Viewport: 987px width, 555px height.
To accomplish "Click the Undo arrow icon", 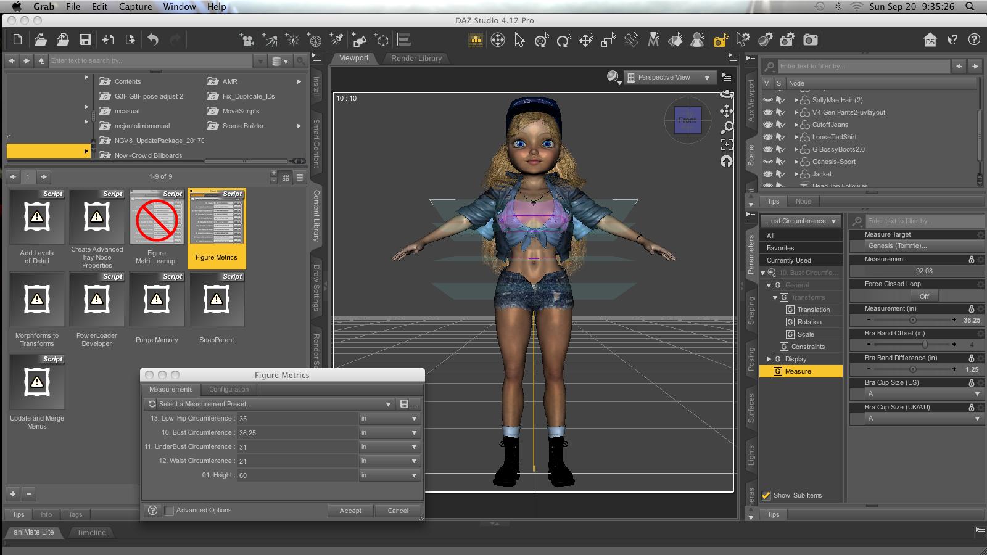I will 153,40.
